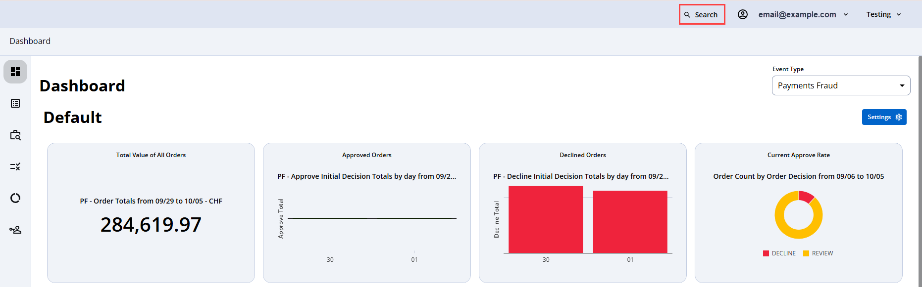Click the list document icon in sidebar
Viewport: 922px width, 287px height.
coord(15,103)
